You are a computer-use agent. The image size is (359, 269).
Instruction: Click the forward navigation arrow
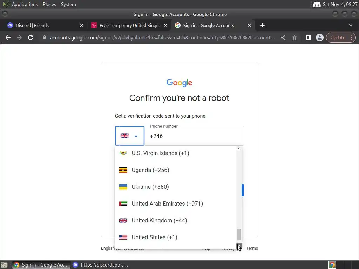19,37
